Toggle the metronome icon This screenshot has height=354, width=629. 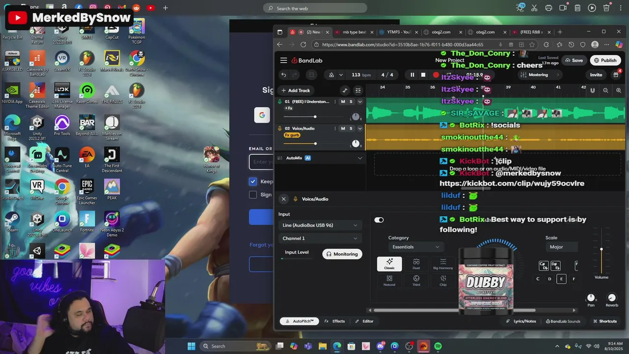331,75
